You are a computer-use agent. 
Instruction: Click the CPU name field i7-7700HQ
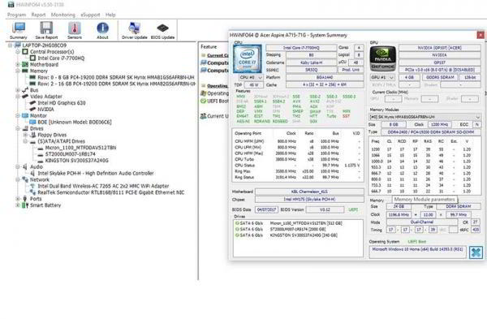(301, 48)
